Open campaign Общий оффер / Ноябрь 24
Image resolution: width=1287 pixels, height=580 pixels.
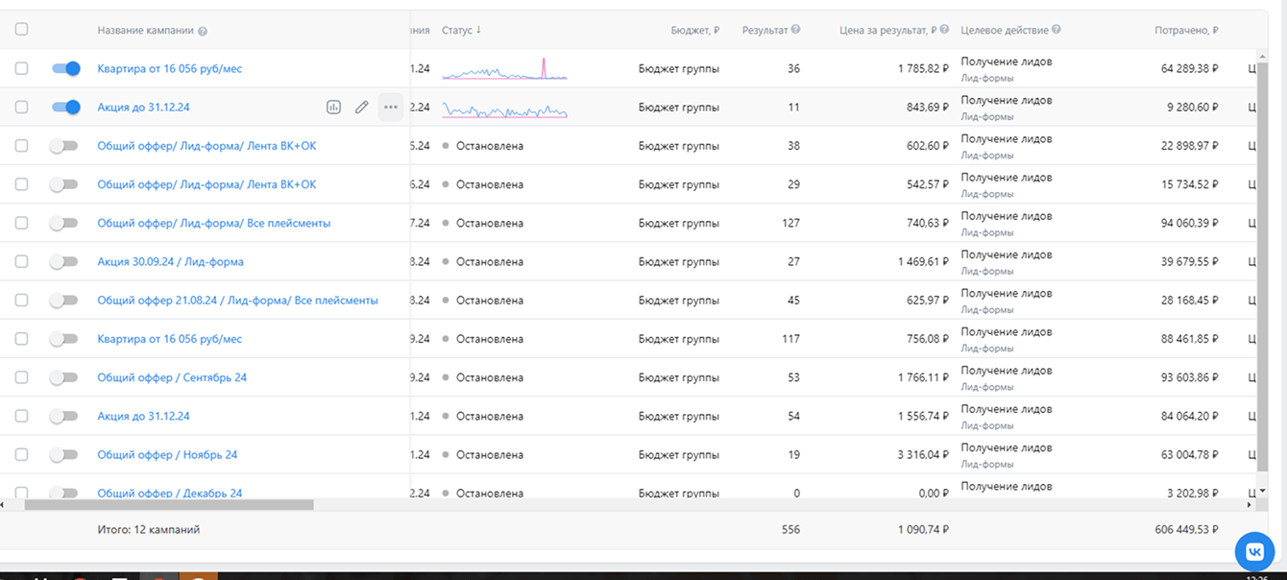(167, 455)
